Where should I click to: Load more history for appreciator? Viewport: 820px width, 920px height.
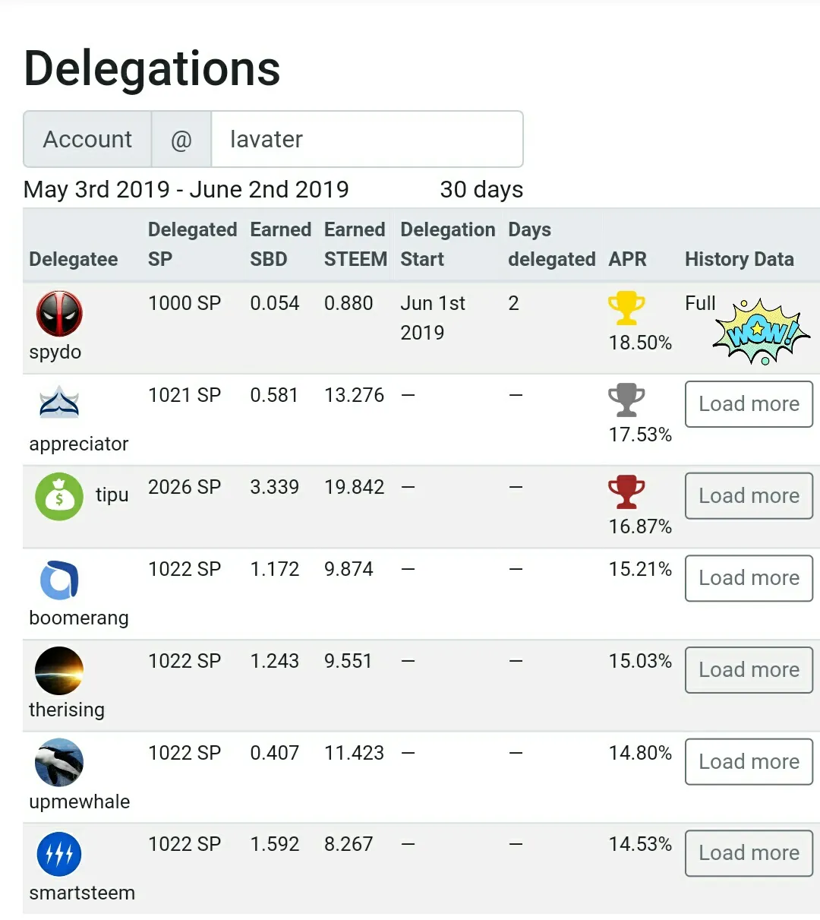coord(749,404)
